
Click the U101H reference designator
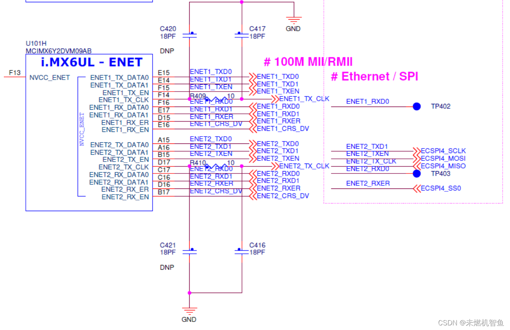click(36, 43)
